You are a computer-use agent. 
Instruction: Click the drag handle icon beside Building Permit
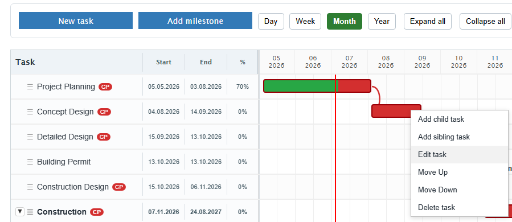(x=30, y=162)
